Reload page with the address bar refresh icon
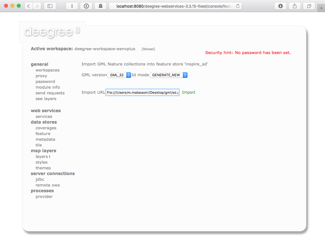This screenshot has width=325, height=244. coord(238,6)
